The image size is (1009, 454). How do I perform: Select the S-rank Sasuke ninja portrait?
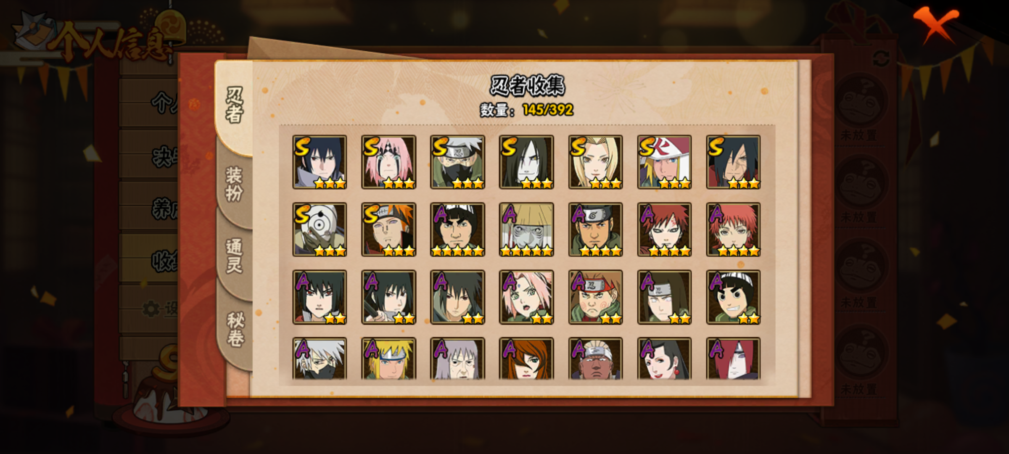320,162
